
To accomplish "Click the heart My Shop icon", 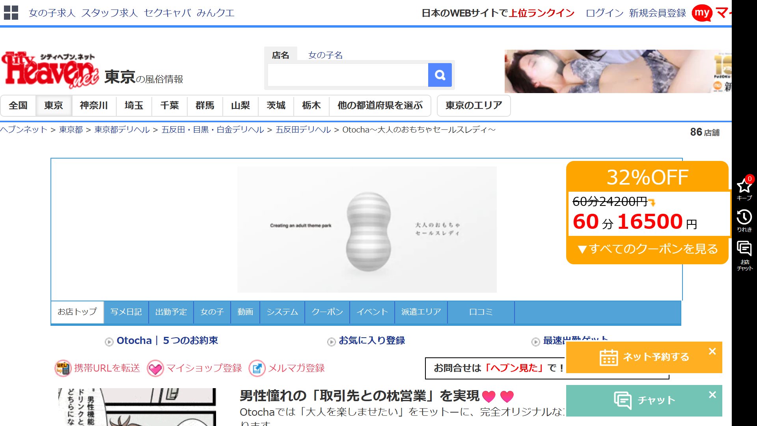I will (155, 368).
